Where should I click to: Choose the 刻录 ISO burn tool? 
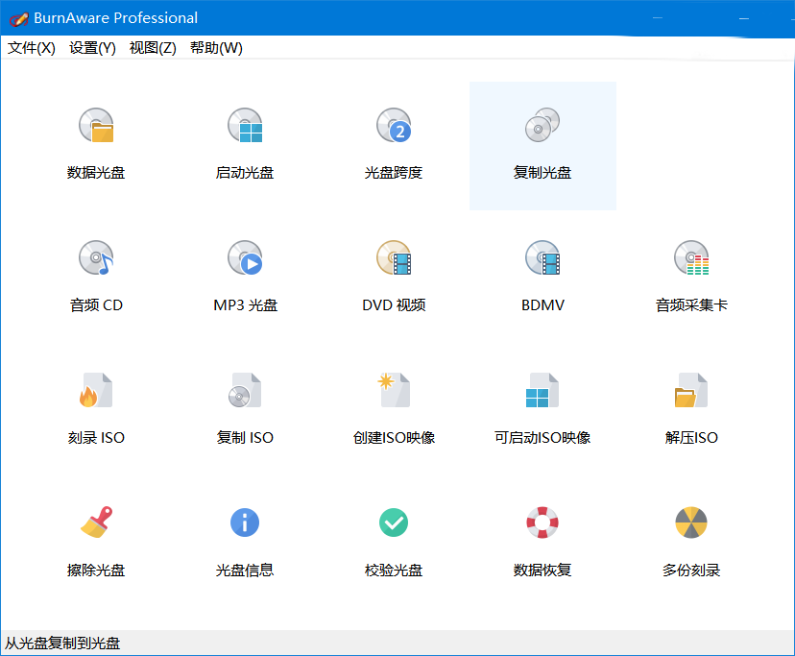coord(96,409)
